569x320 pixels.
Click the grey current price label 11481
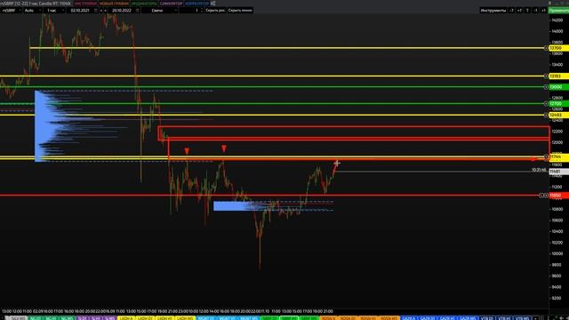pos(559,172)
